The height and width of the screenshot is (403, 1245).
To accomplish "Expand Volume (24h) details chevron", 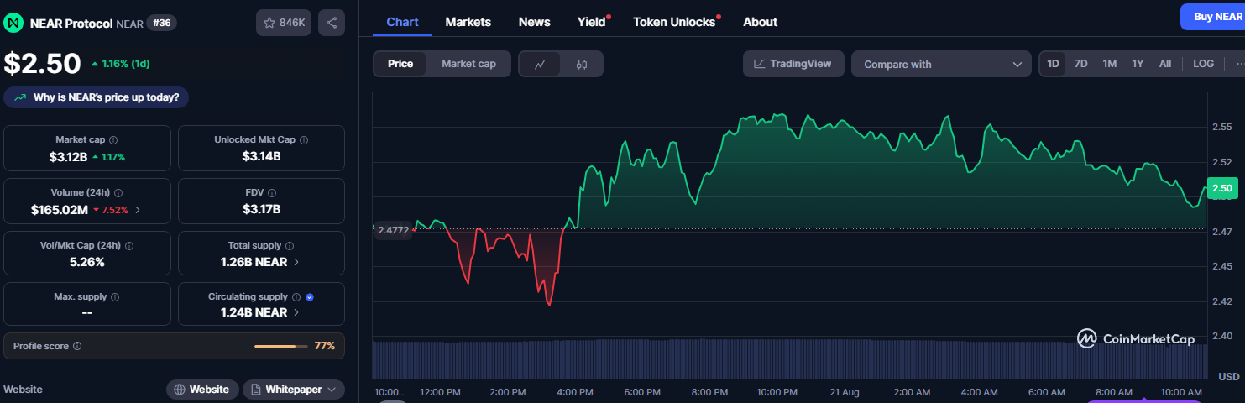I will coord(138,210).
